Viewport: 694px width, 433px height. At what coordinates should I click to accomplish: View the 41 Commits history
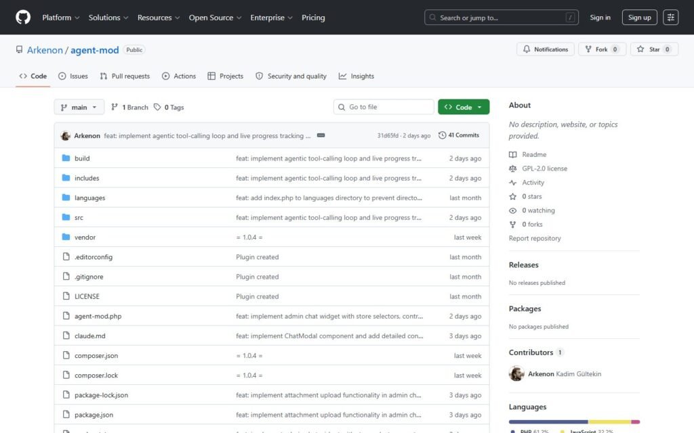click(x=459, y=135)
